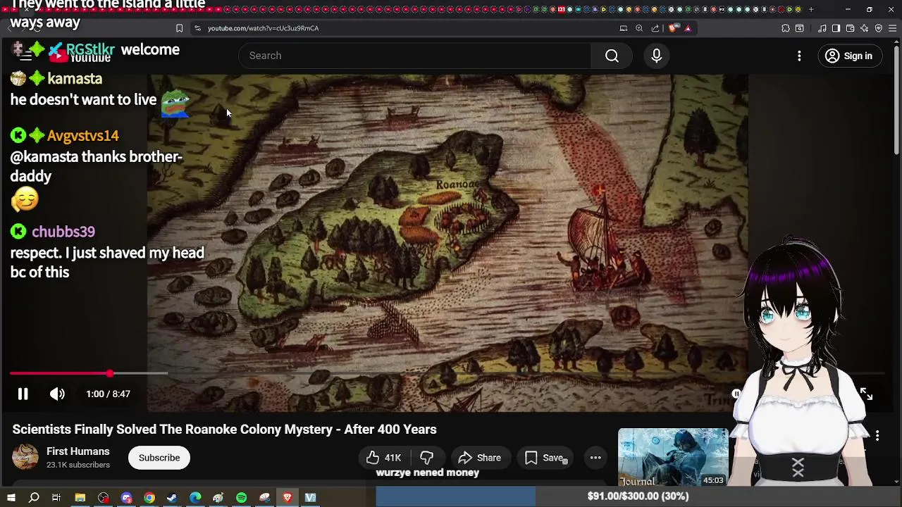Viewport: 902px width, 507px height.
Task: Open the picture-in-picture / cast icon in address bar
Action: [x=624, y=28]
